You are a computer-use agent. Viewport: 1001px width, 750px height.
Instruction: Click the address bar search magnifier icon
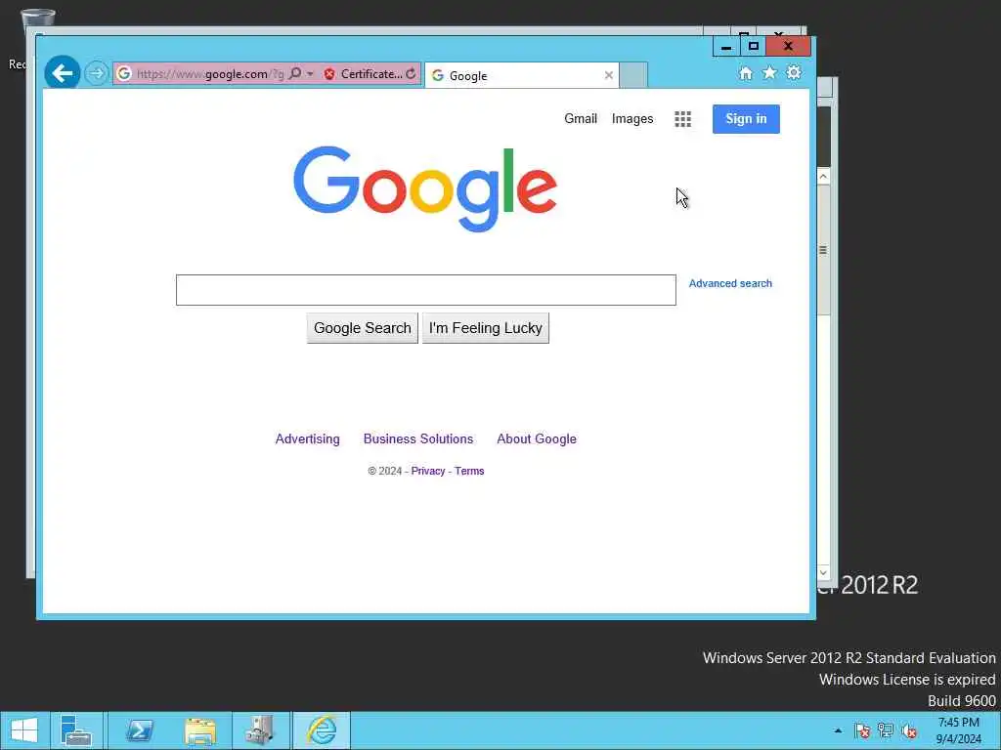[295, 74]
